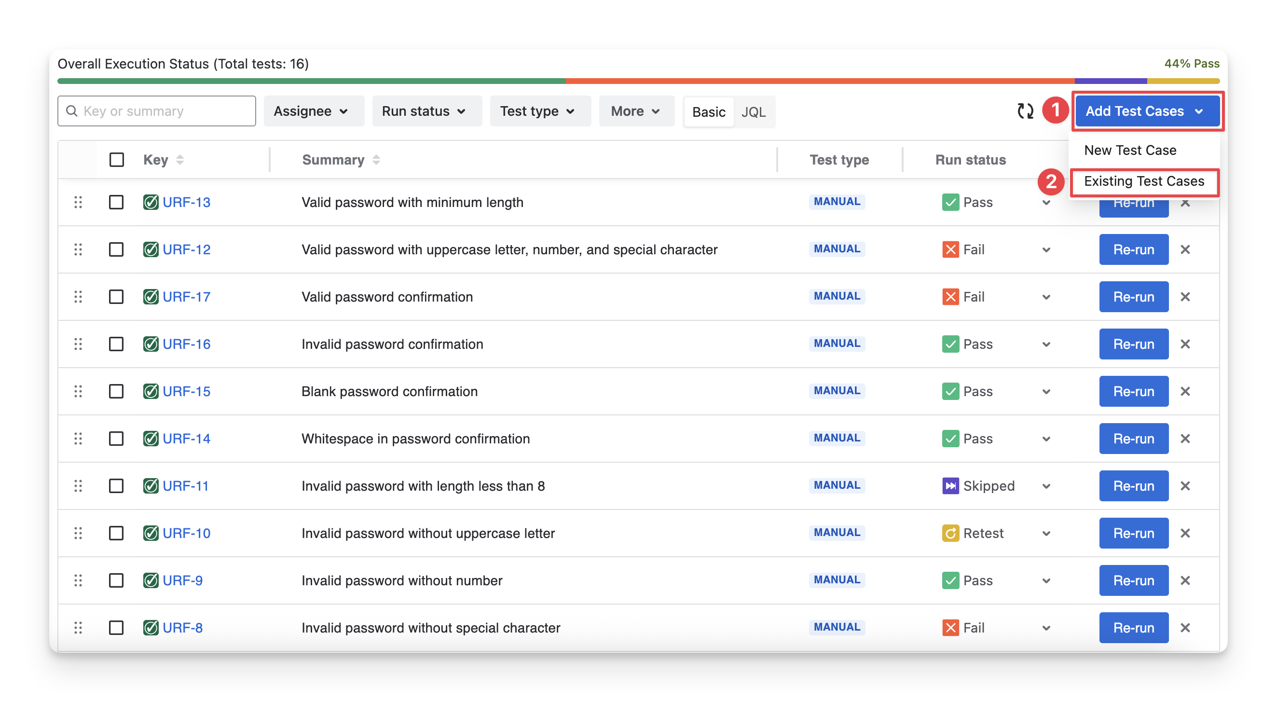Sort by Summary column arrows
1277x702 pixels.
click(376, 160)
